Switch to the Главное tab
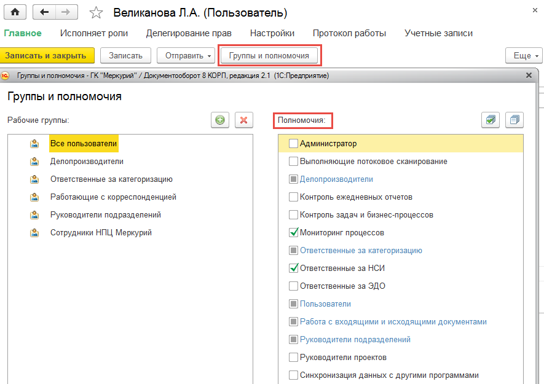 23,33
